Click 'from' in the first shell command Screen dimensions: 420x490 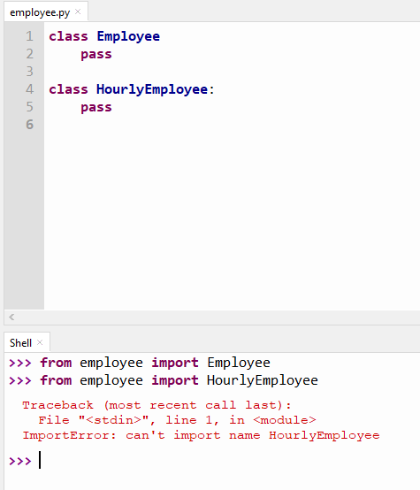(x=56, y=363)
